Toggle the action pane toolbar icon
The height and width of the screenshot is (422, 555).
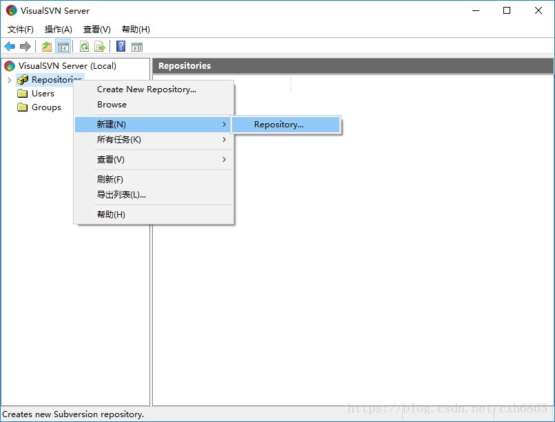pos(137,47)
